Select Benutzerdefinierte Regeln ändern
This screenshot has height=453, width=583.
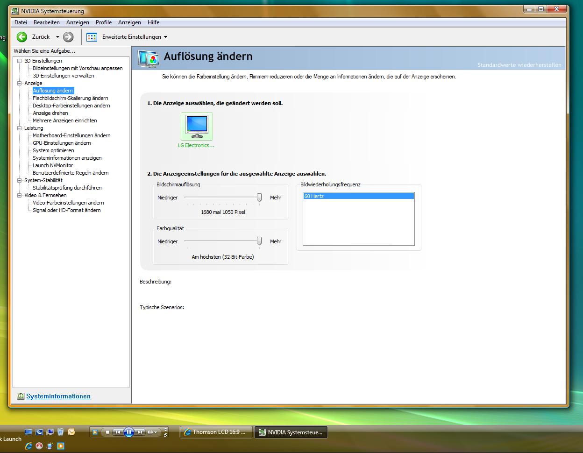[71, 173]
